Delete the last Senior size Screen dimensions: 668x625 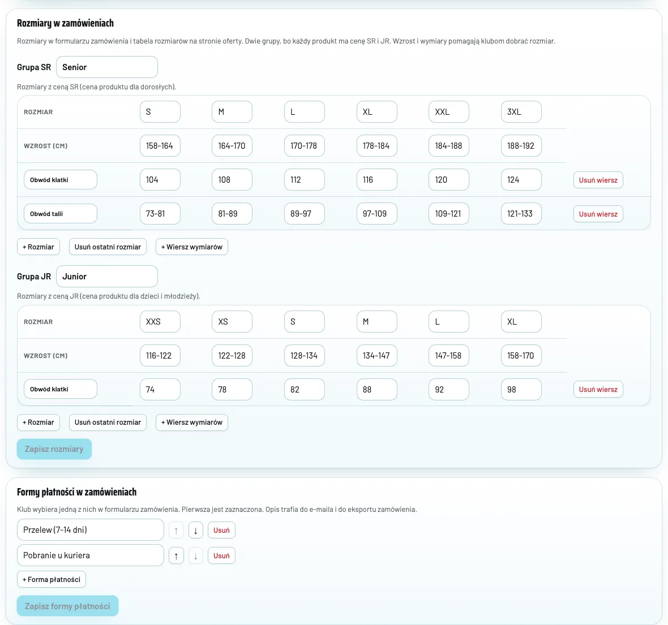tap(108, 247)
